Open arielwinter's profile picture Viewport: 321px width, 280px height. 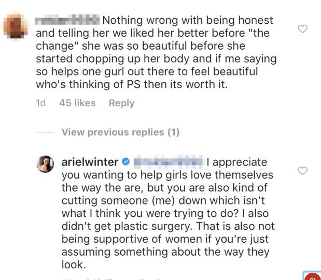(45, 164)
